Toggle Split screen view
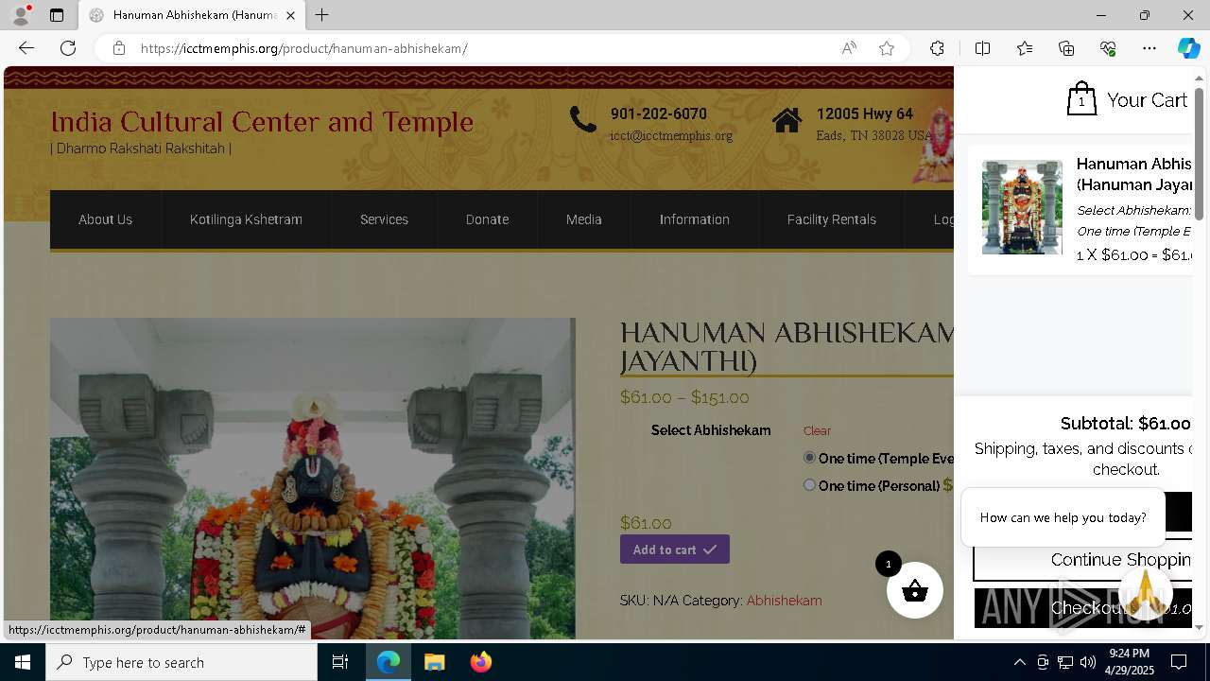 click(982, 48)
